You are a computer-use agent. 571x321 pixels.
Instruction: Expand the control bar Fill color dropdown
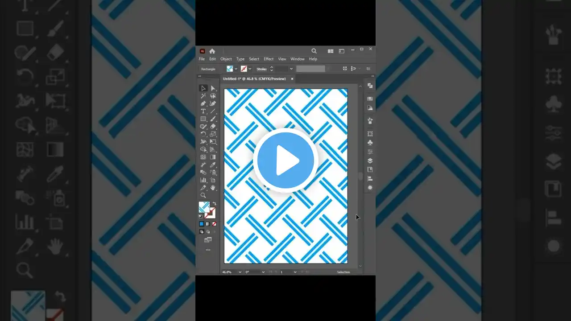236,69
